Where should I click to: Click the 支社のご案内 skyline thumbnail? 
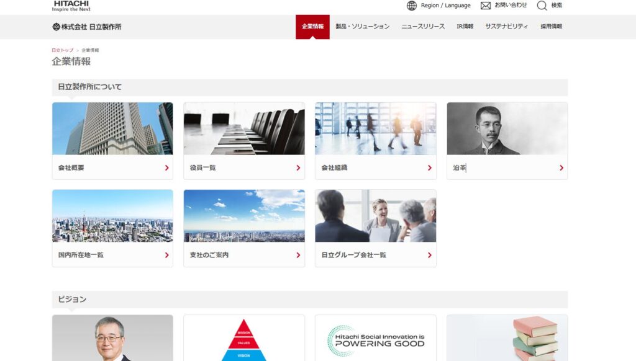pos(244,216)
